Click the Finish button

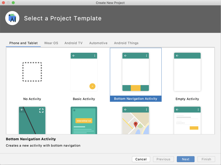(206, 159)
